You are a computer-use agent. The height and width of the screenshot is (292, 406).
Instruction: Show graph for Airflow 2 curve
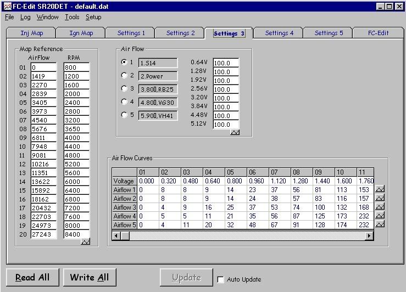pos(380,198)
